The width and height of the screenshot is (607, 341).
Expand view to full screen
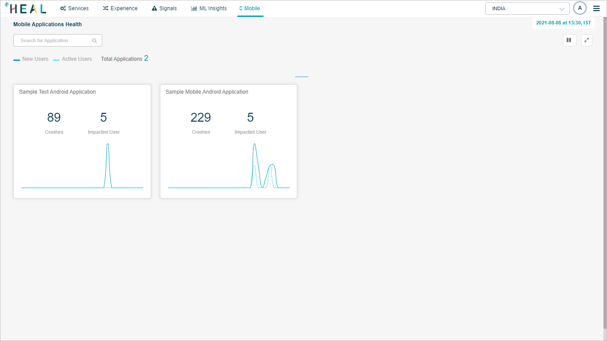587,40
